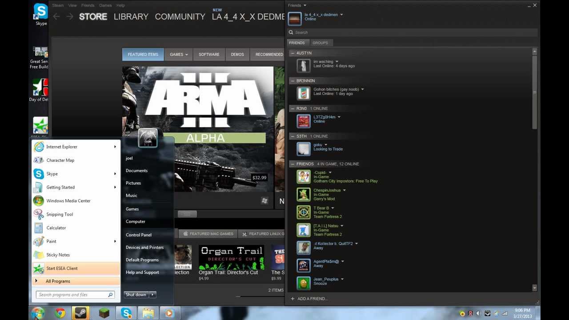Screen dimensions: 569x320
Task: Click L3TZg0H4m avatar under R3N0
Action: point(304,121)
